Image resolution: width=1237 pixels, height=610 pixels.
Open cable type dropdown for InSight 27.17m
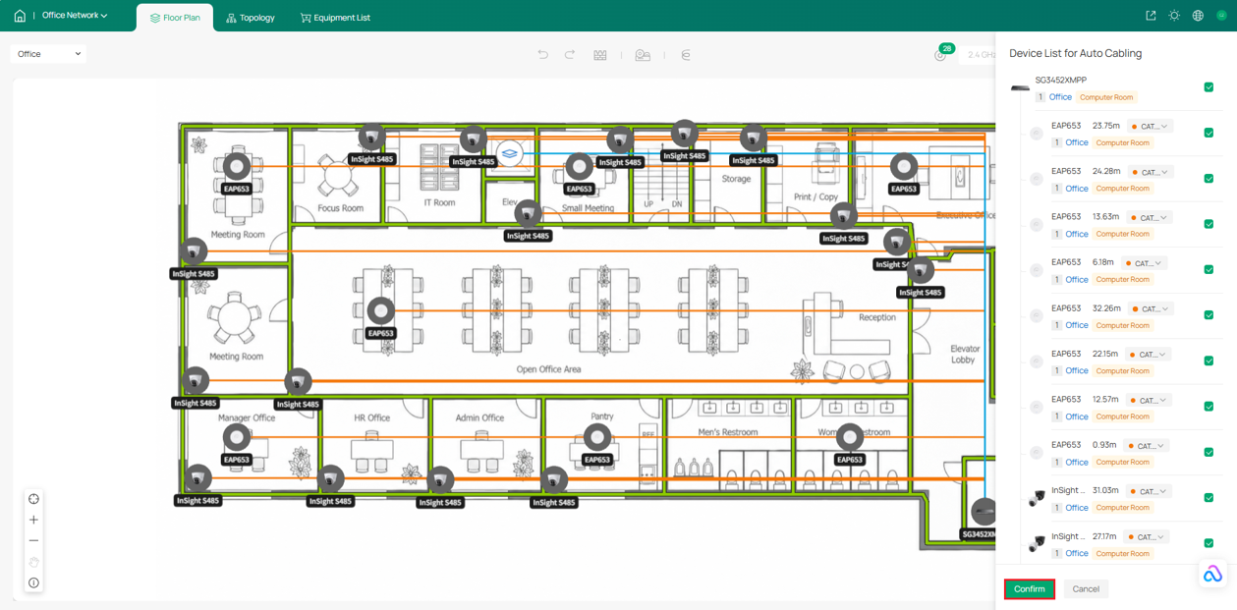click(1147, 536)
